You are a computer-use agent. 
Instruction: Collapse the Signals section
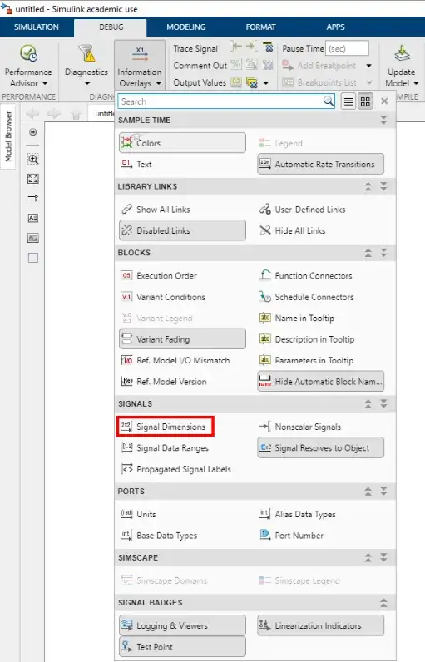tap(368, 404)
